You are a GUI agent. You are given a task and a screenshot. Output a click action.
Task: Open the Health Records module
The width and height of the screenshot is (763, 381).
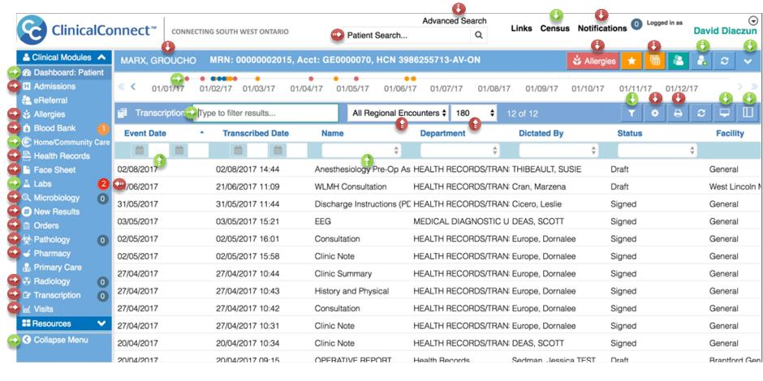(x=62, y=156)
